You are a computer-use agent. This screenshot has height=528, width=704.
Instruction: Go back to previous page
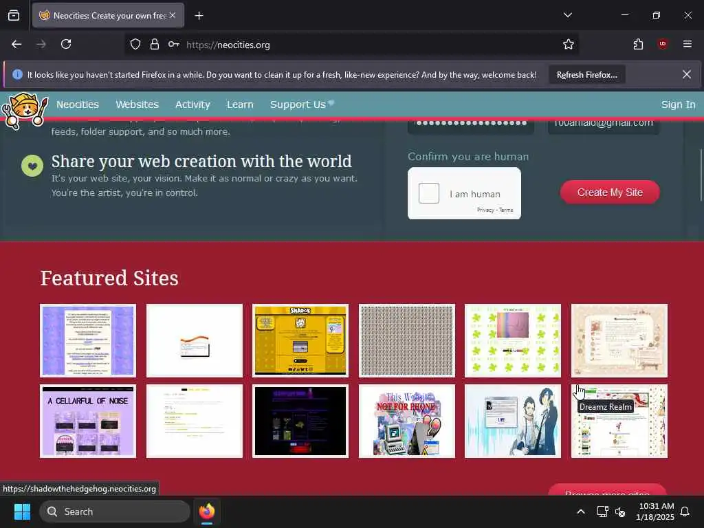click(16, 45)
